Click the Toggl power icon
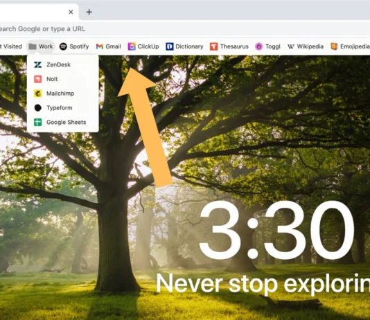 click(x=259, y=46)
